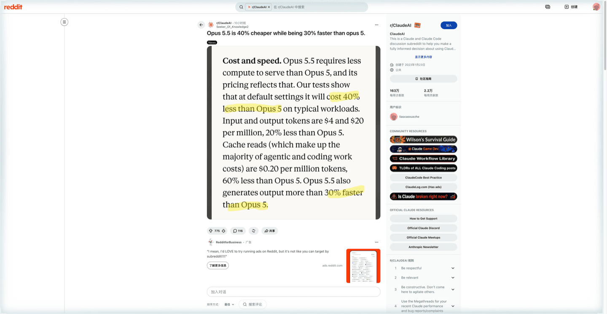Click the ad learn more button
The width and height of the screenshot is (607, 314).
point(218,265)
